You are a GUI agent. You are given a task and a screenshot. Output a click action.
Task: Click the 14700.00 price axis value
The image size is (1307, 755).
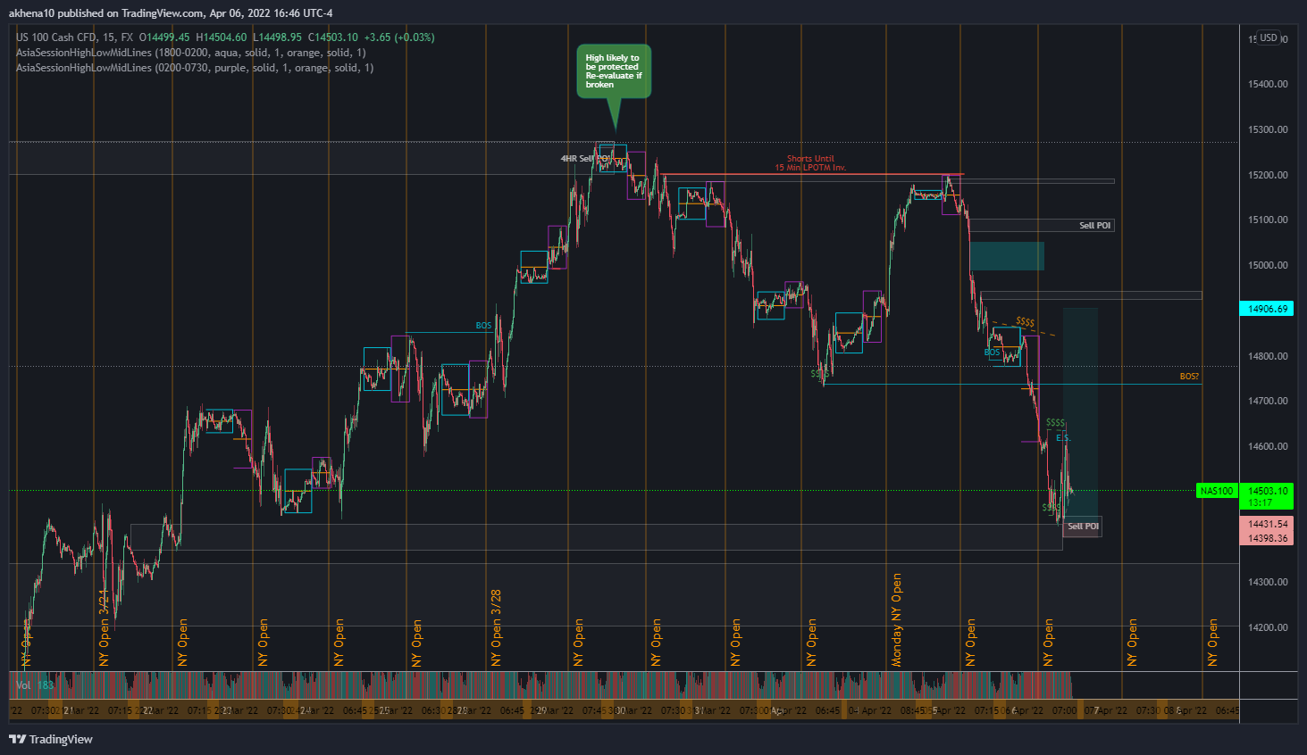[1268, 402]
